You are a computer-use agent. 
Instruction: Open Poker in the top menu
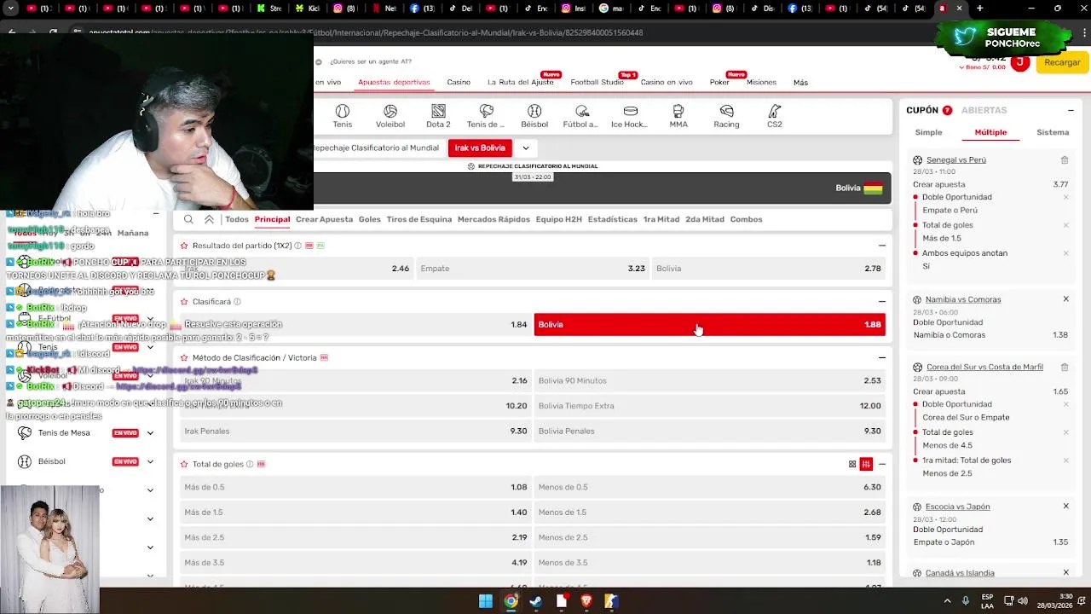719,83
